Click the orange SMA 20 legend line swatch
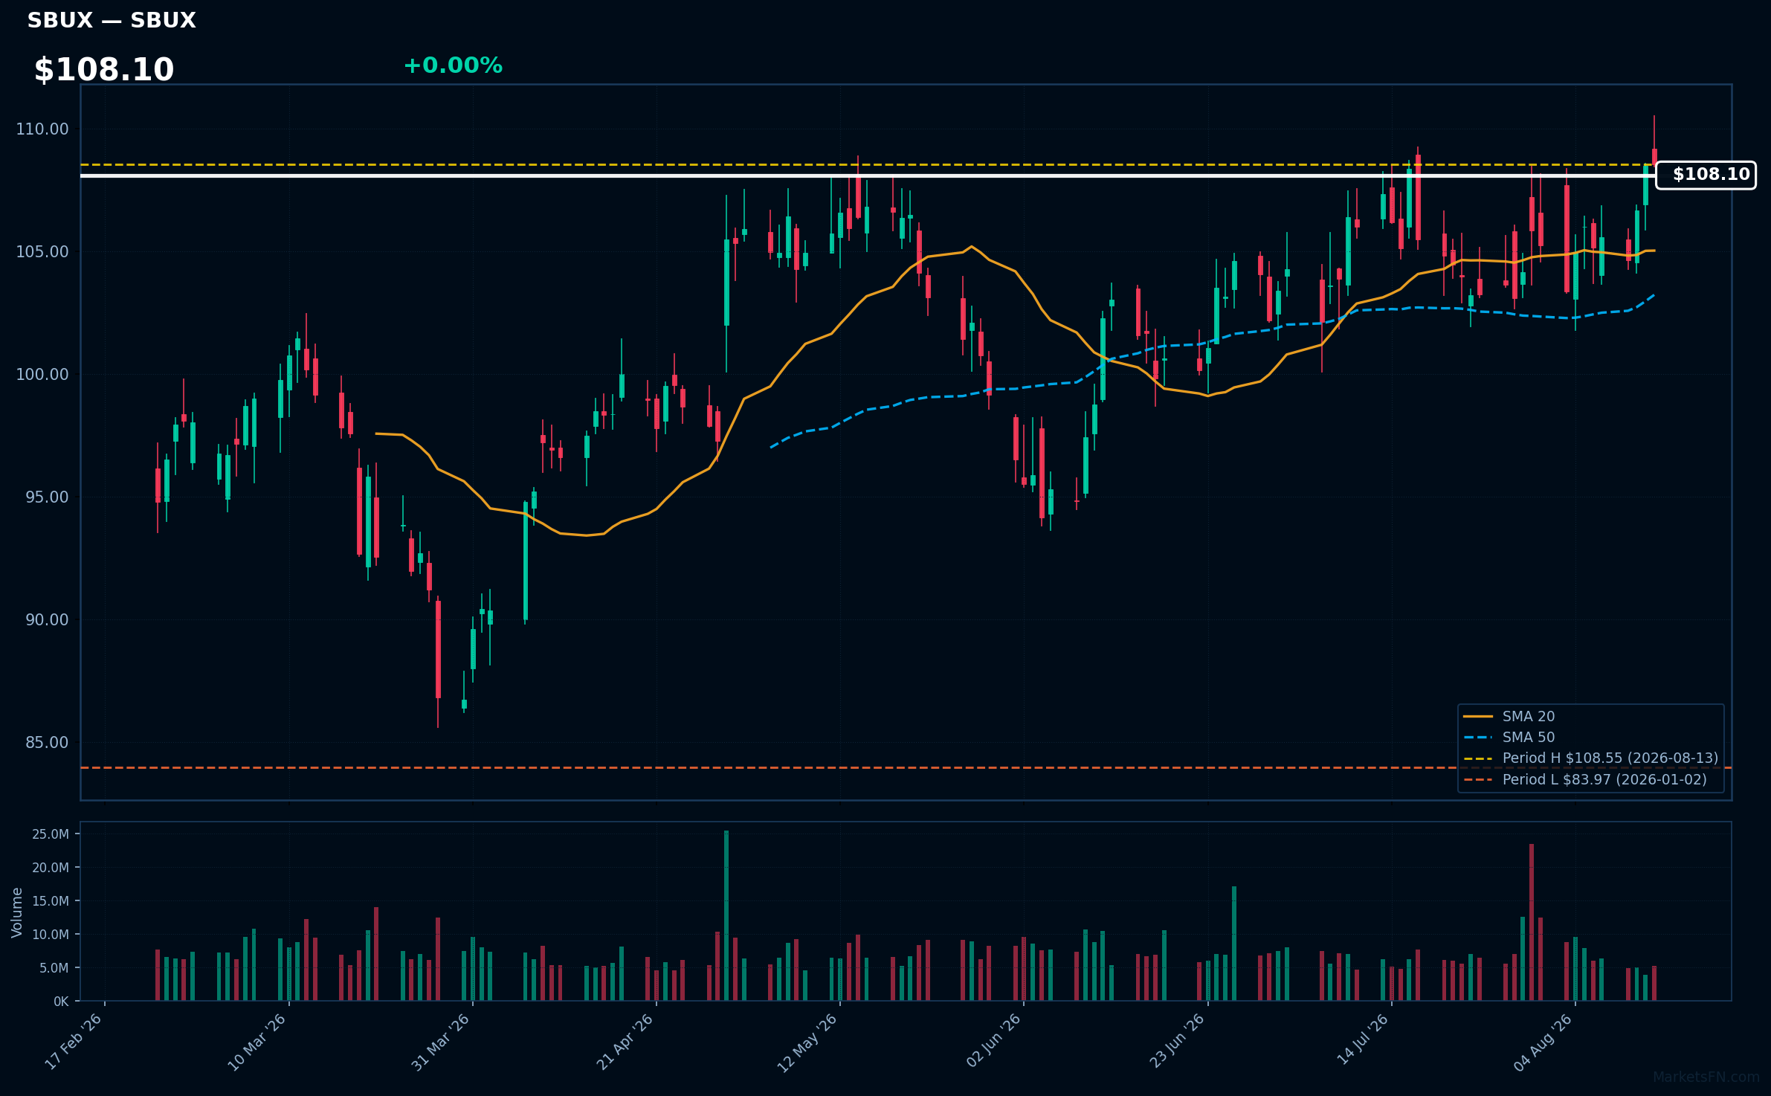Image resolution: width=1771 pixels, height=1096 pixels. pos(1478,717)
